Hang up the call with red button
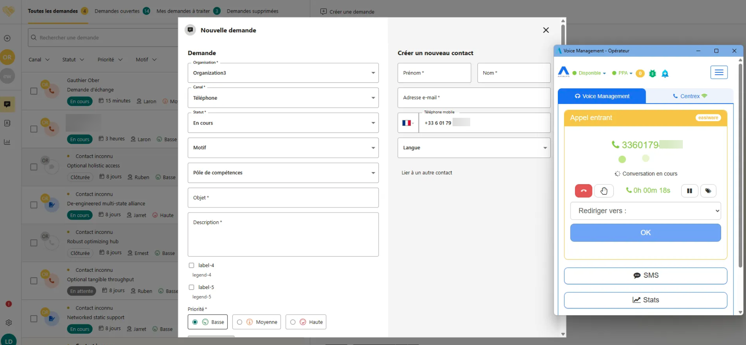 pos(583,191)
